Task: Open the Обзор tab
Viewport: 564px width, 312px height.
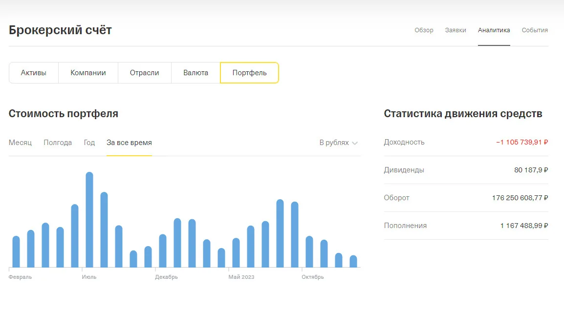Action: [x=424, y=30]
